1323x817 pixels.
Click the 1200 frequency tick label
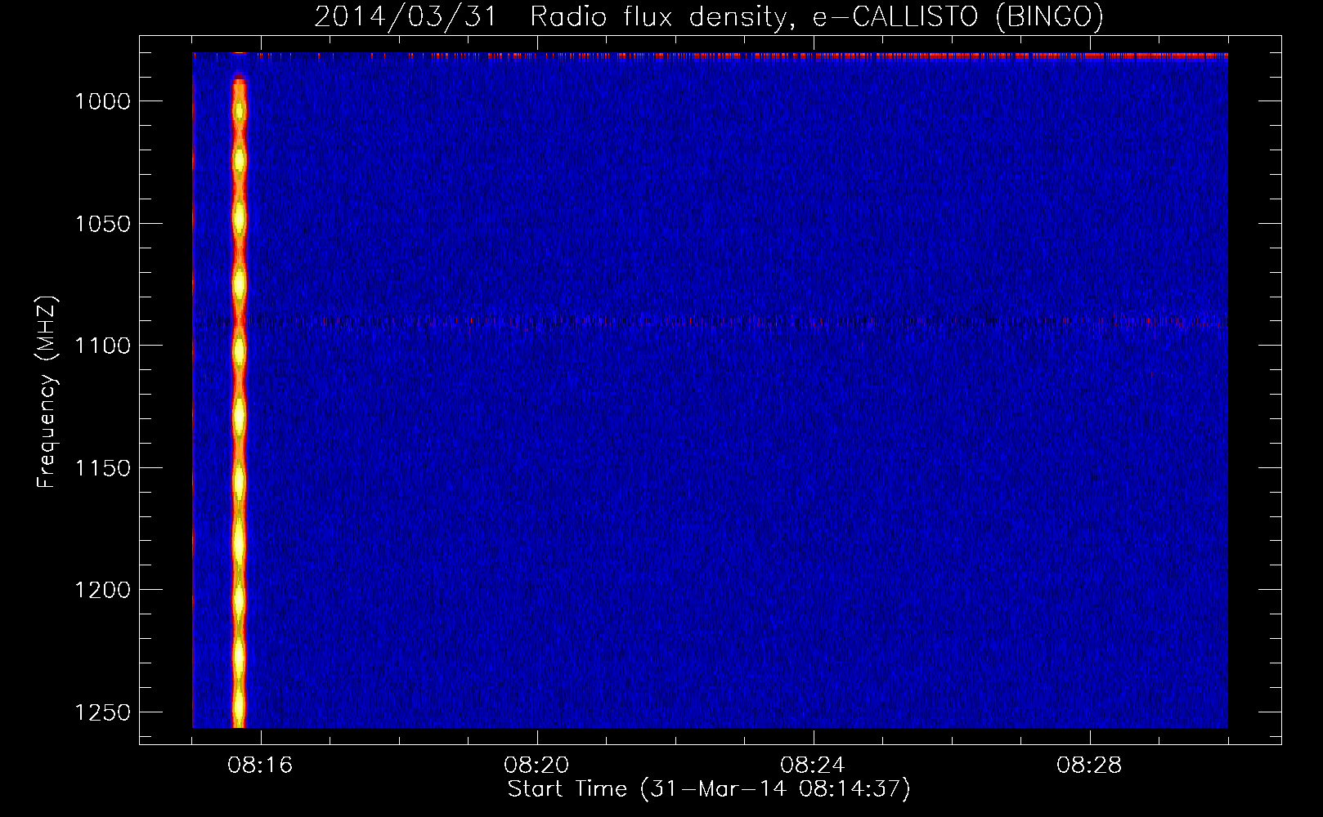pos(102,590)
